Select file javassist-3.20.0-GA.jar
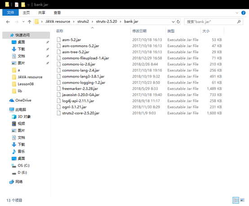Image resolution: width=249 pixels, height=206 pixels. coord(80,95)
